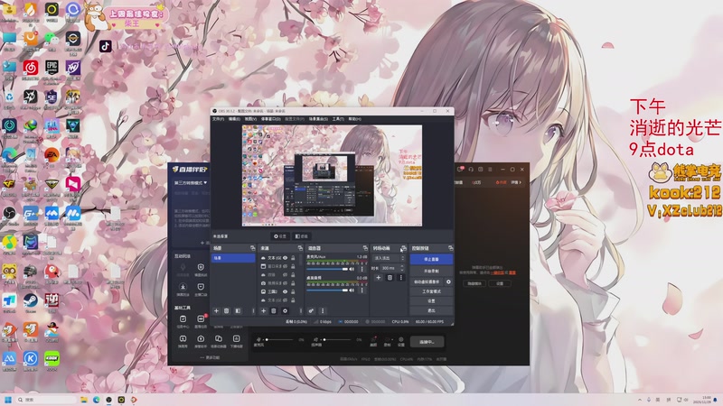
Task: Open the View menu in OBS
Action: click(x=250, y=119)
